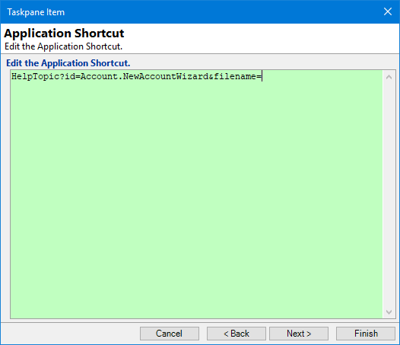400x345 pixels.
Task: Click the scrollbar down arrow
Action: tap(389, 312)
